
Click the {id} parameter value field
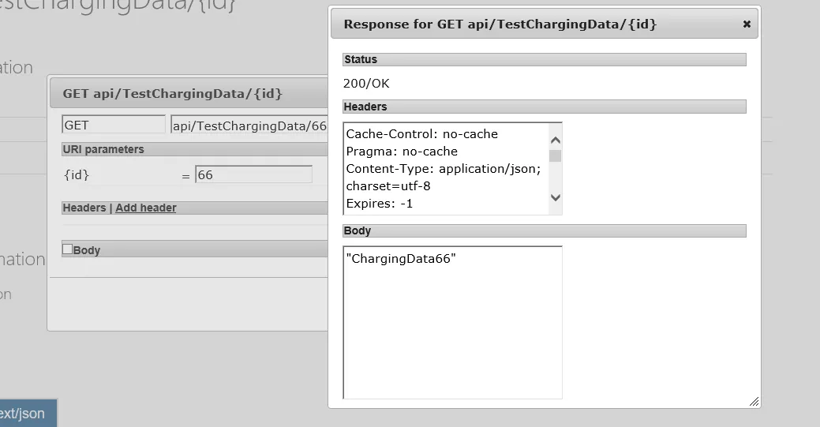(x=253, y=175)
